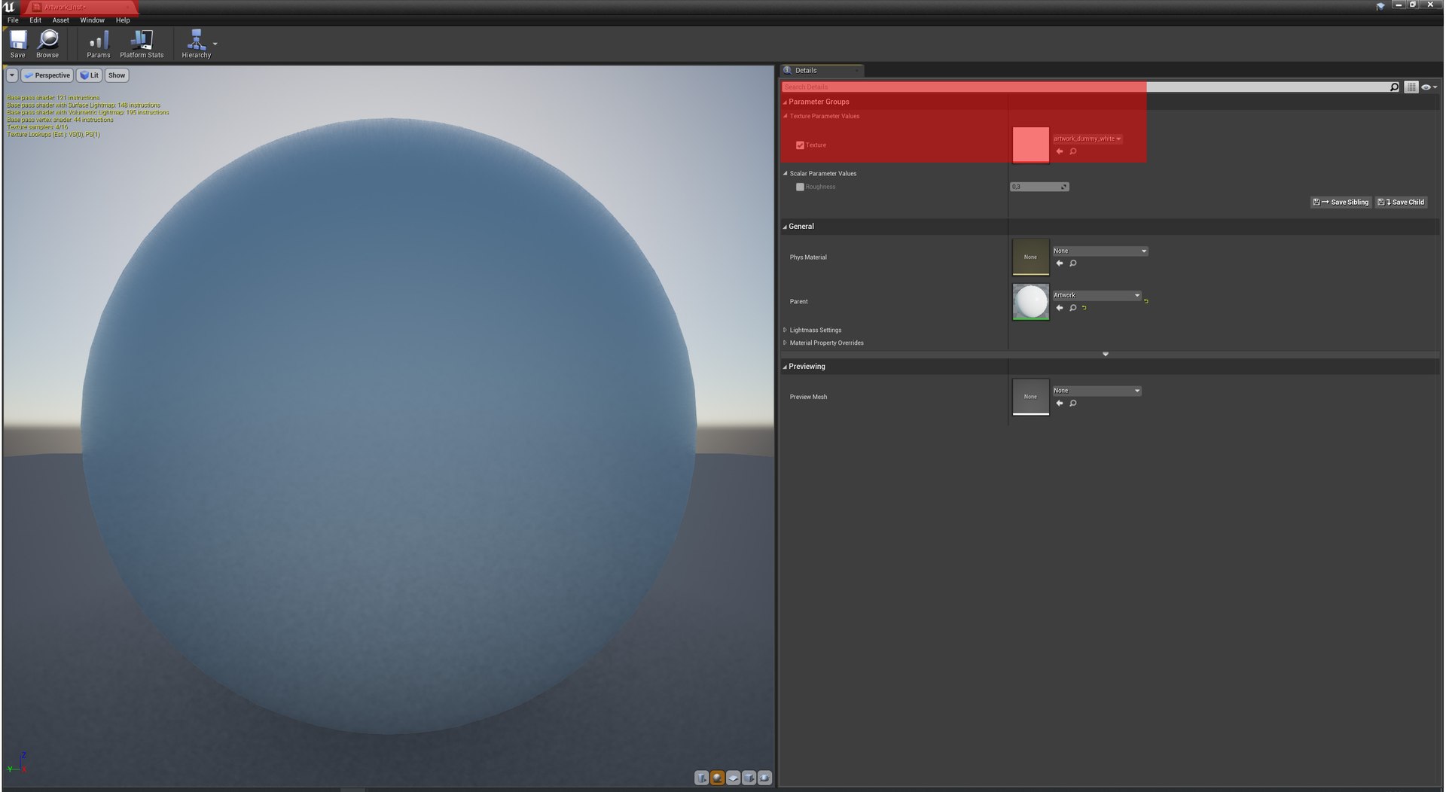Open the Hierarchy dropdown arrow
Image resolution: width=1446 pixels, height=792 pixels.
click(215, 44)
